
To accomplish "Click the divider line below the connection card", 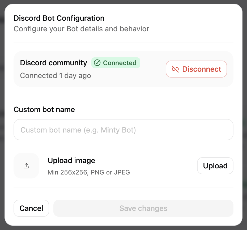I will [123, 95].
